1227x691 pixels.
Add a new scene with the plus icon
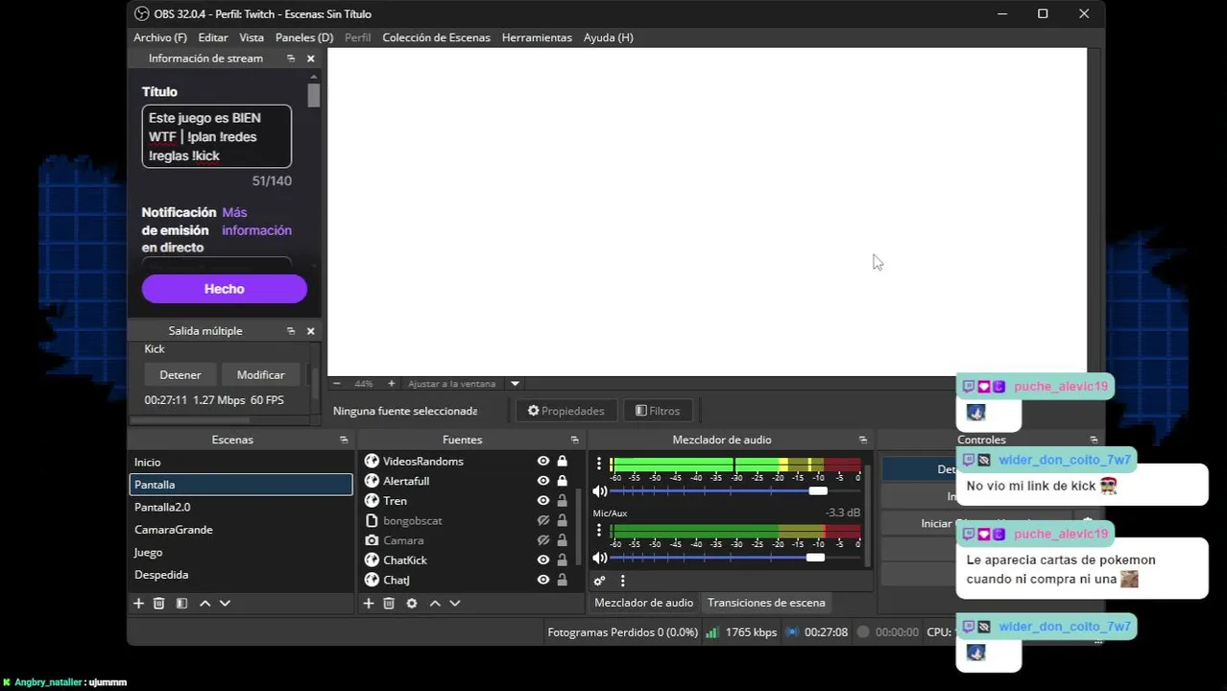pos(138,604)
